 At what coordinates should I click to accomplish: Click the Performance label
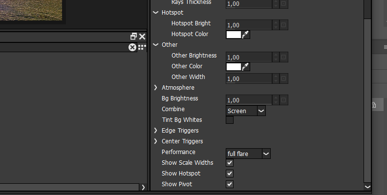coord(178,152)
